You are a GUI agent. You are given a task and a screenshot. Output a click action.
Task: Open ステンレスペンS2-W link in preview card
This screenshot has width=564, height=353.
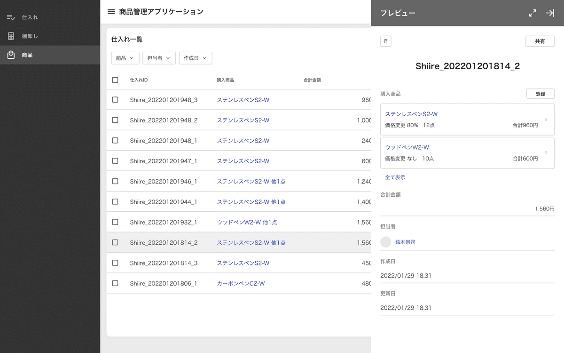pos(411,114)
